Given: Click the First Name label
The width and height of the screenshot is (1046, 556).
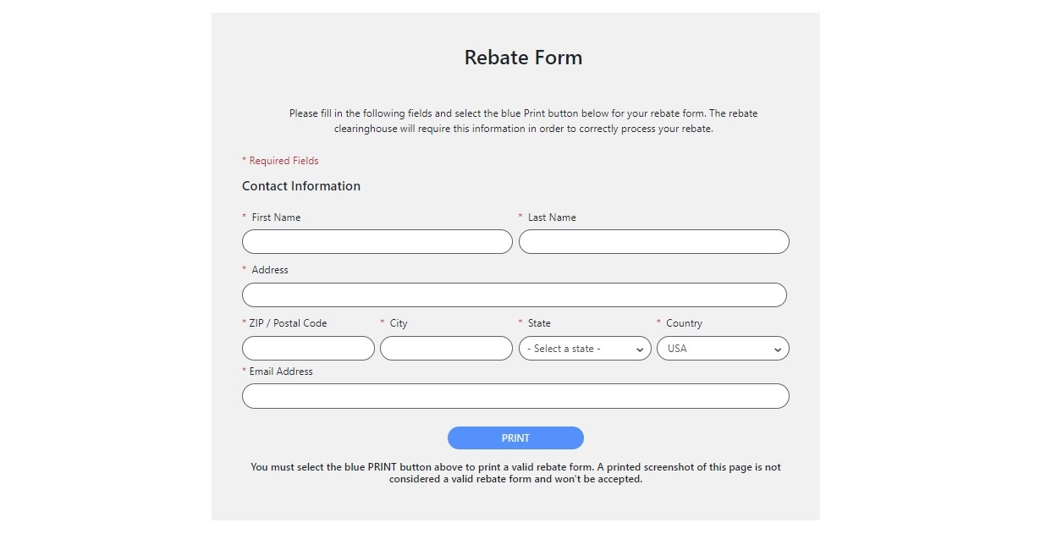Looking at the screenshot, I should pos(274,217).
